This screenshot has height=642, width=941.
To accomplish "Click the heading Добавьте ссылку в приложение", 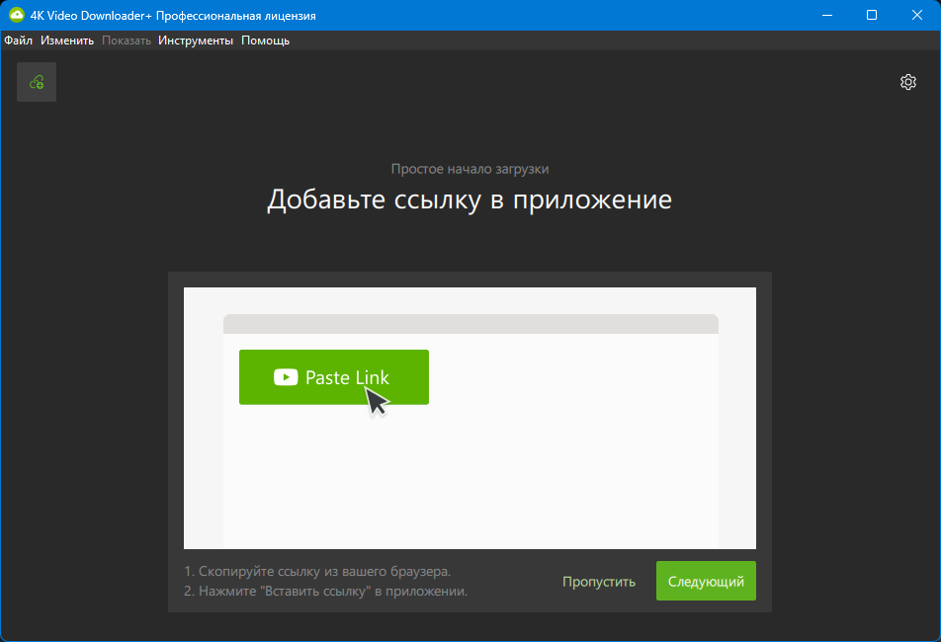I will pyautogui.click(x=470, y=200).
